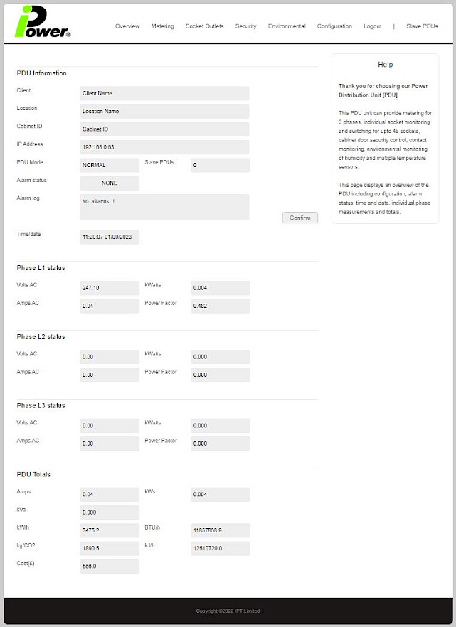The height and width of the screenshot is (627, 456).
Task: Click the Phase L1 Volts AC value
Action: (x=110, y=288)
